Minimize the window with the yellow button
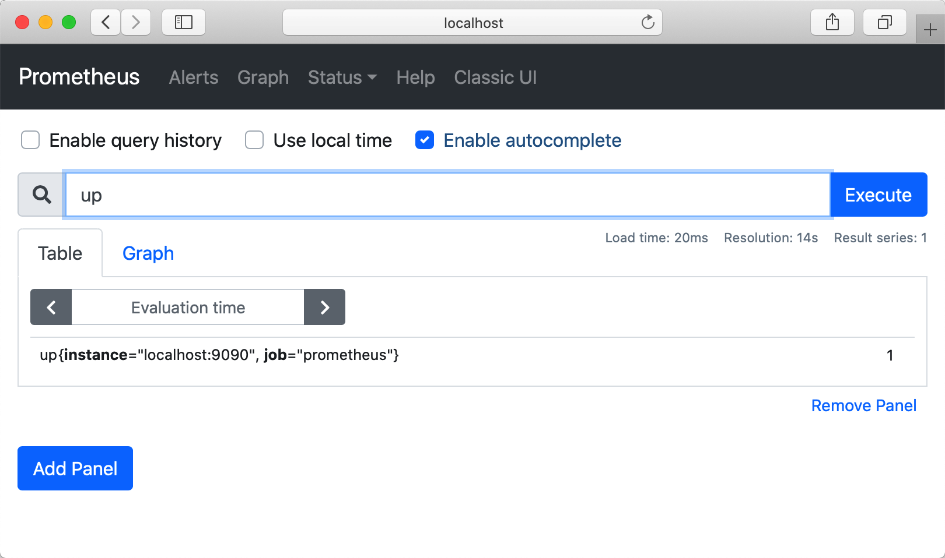The height and width of the screenshot is (558, 945). (x=45, y=22)
